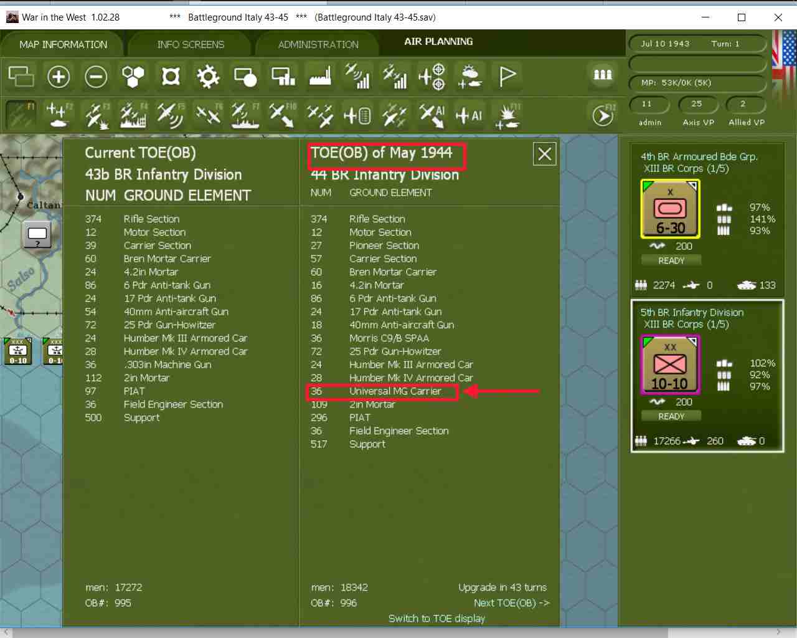Click the weather icon in top toolbar
The height and width of the screenshot is (638, 797).
pyautogui.click(x=469, y=77)
